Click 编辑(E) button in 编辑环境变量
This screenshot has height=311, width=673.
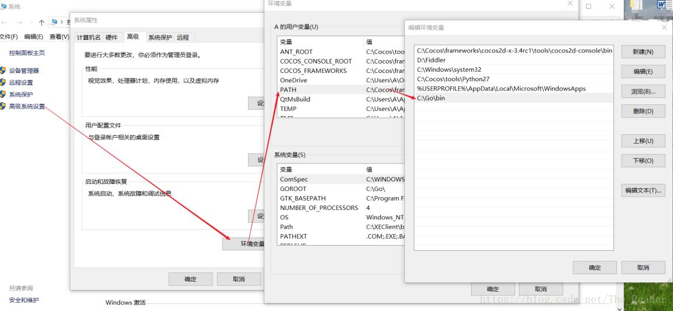[643, 72]
